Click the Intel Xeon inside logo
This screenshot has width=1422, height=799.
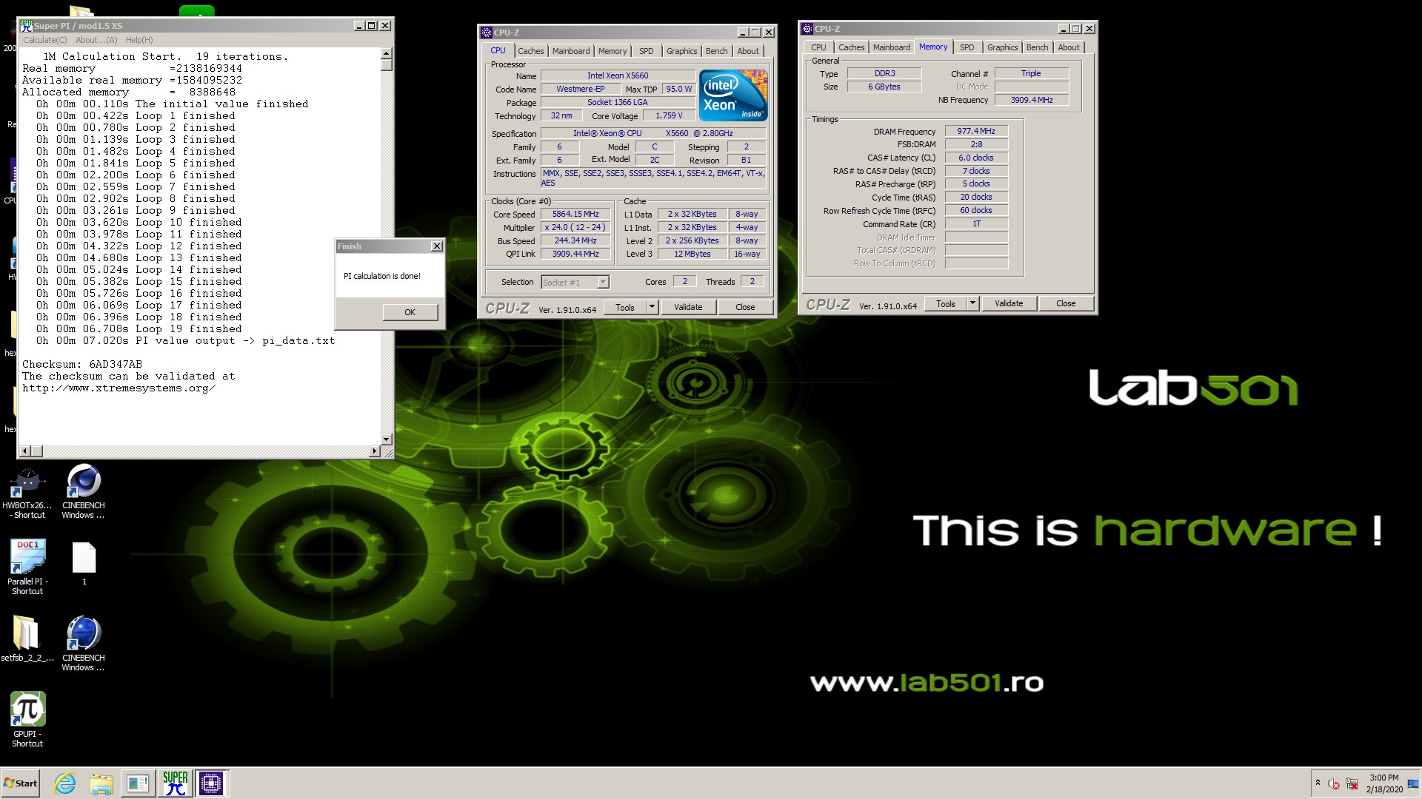click(x=733, y=96)
